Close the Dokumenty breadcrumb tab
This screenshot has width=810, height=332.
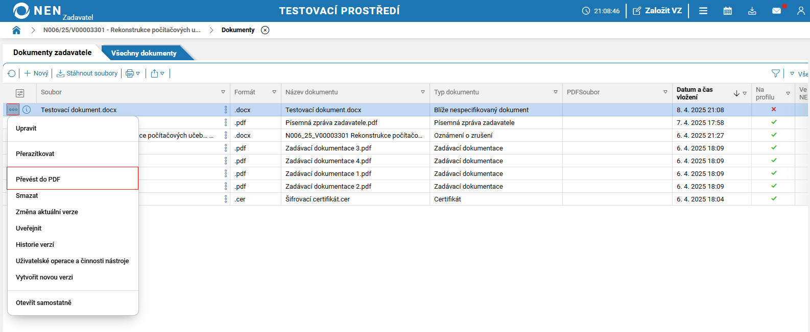265,30
